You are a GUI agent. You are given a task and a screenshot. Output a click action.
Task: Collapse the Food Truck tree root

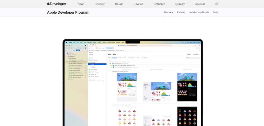click(66, 53)
